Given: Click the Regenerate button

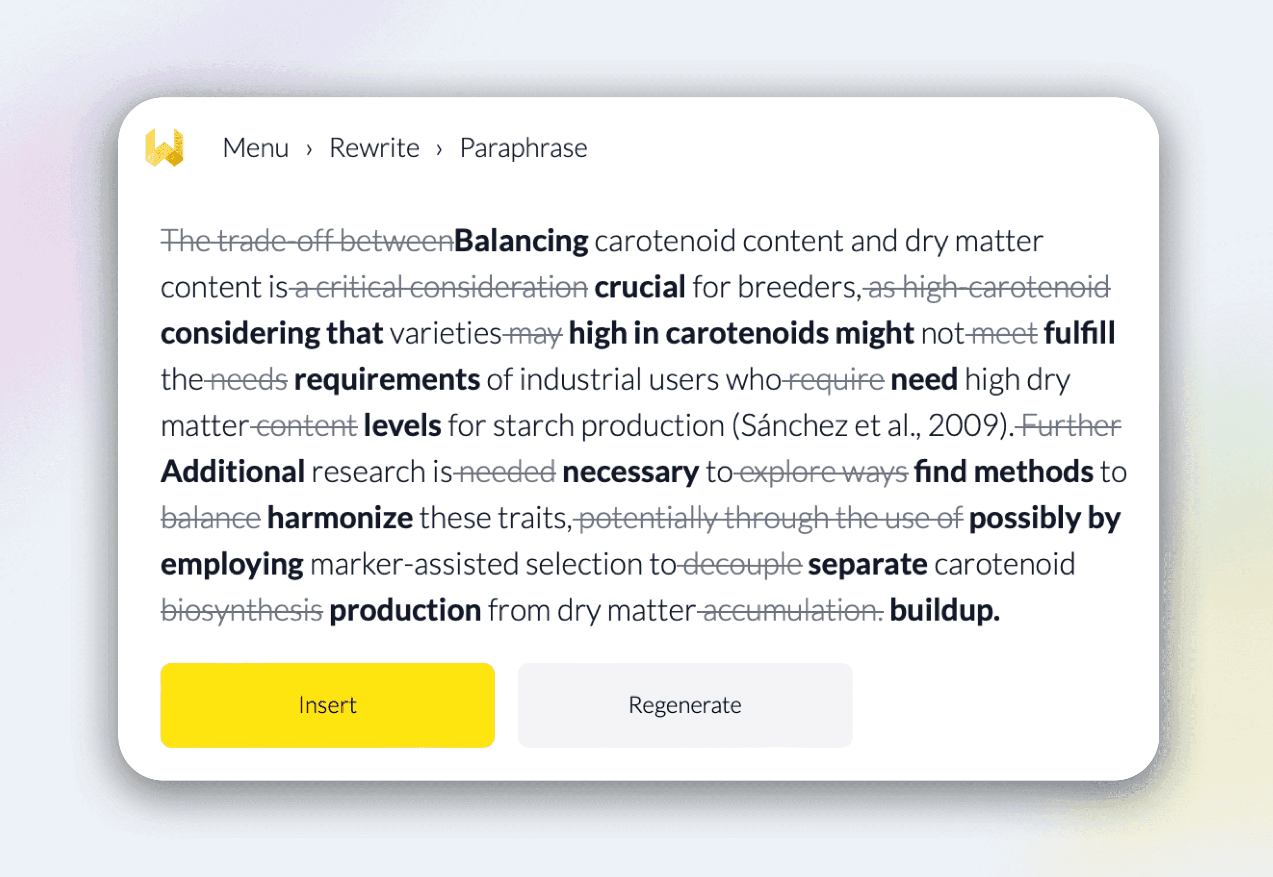Looking at the screenshot, I should (x=685, y=705).
